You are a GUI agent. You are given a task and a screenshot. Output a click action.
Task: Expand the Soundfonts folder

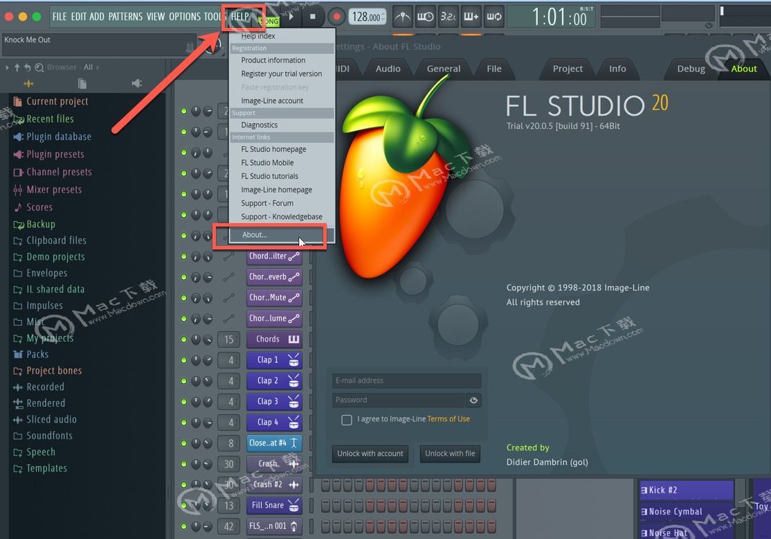pos(44,436)
